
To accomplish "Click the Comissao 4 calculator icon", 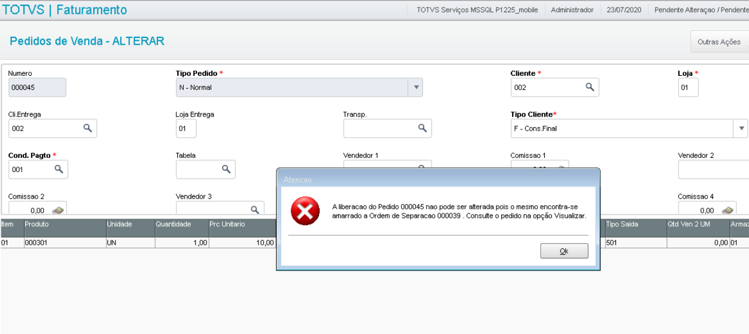I will click(x=727, y=210).
